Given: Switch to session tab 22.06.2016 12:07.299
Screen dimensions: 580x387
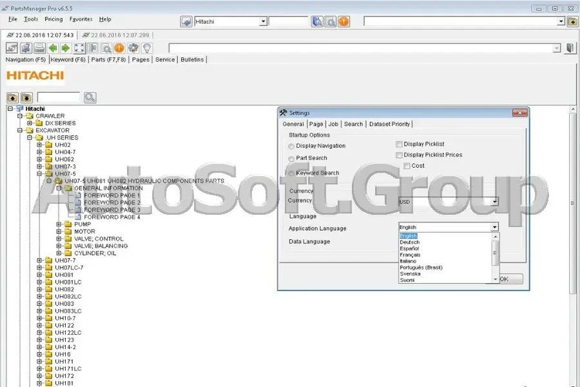Looking at the screenshot, I should (116, 35).
